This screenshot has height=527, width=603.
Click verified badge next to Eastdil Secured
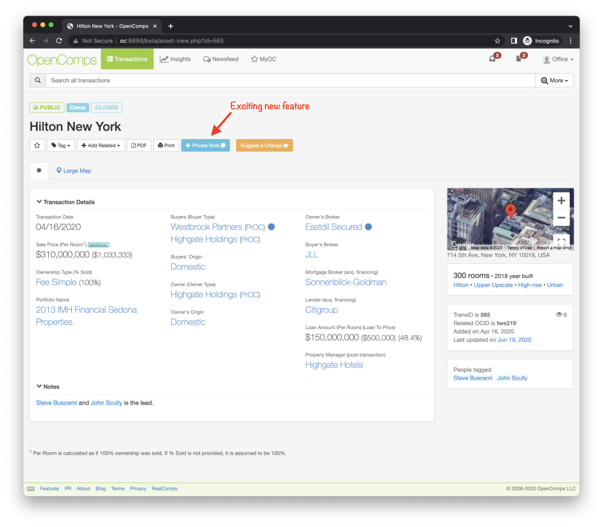369,227
